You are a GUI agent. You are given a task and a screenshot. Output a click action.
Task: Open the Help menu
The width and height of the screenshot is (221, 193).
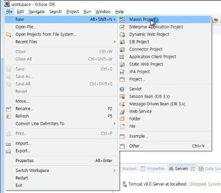(x=119, y=12)
